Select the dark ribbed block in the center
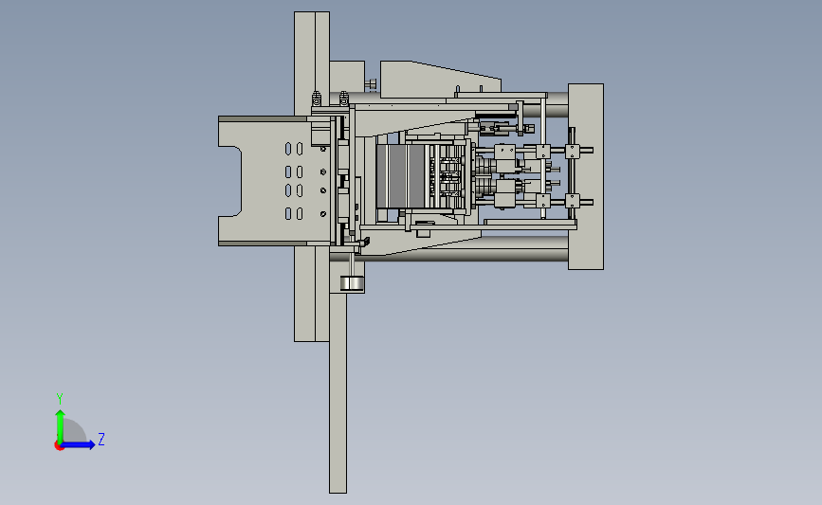 point(399,176)
